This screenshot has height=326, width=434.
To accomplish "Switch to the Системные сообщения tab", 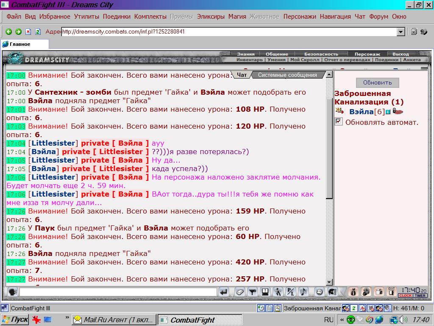I will [287, 75].
